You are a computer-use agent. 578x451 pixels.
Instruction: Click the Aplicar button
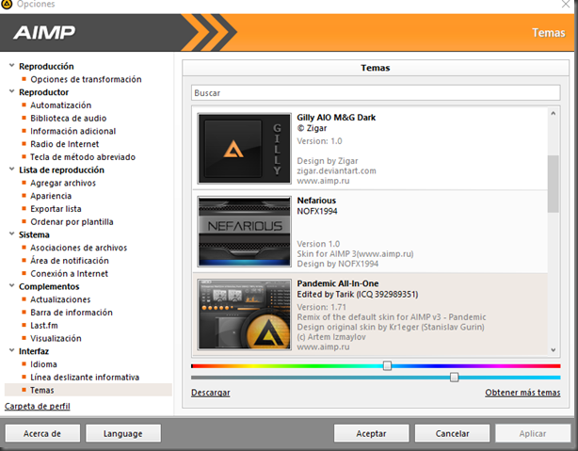click(533, 433)
